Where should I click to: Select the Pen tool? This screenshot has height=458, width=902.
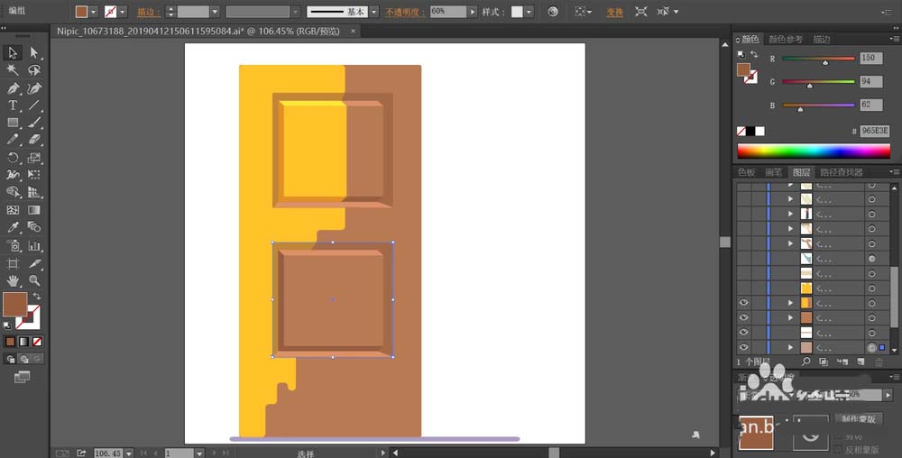point(12,88)
